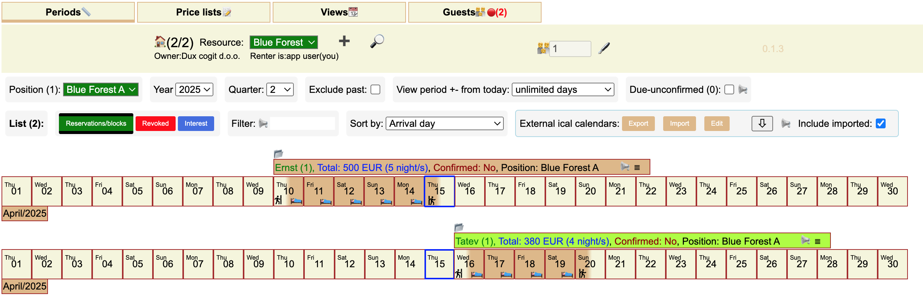This screenshot has height=305, width=923.
Task: Switch to the Price lists tab
Action: click(x=204, y=12)
